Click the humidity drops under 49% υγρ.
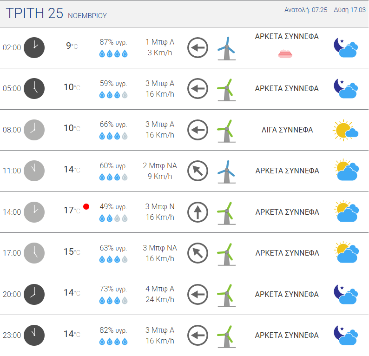 [113, 218]
